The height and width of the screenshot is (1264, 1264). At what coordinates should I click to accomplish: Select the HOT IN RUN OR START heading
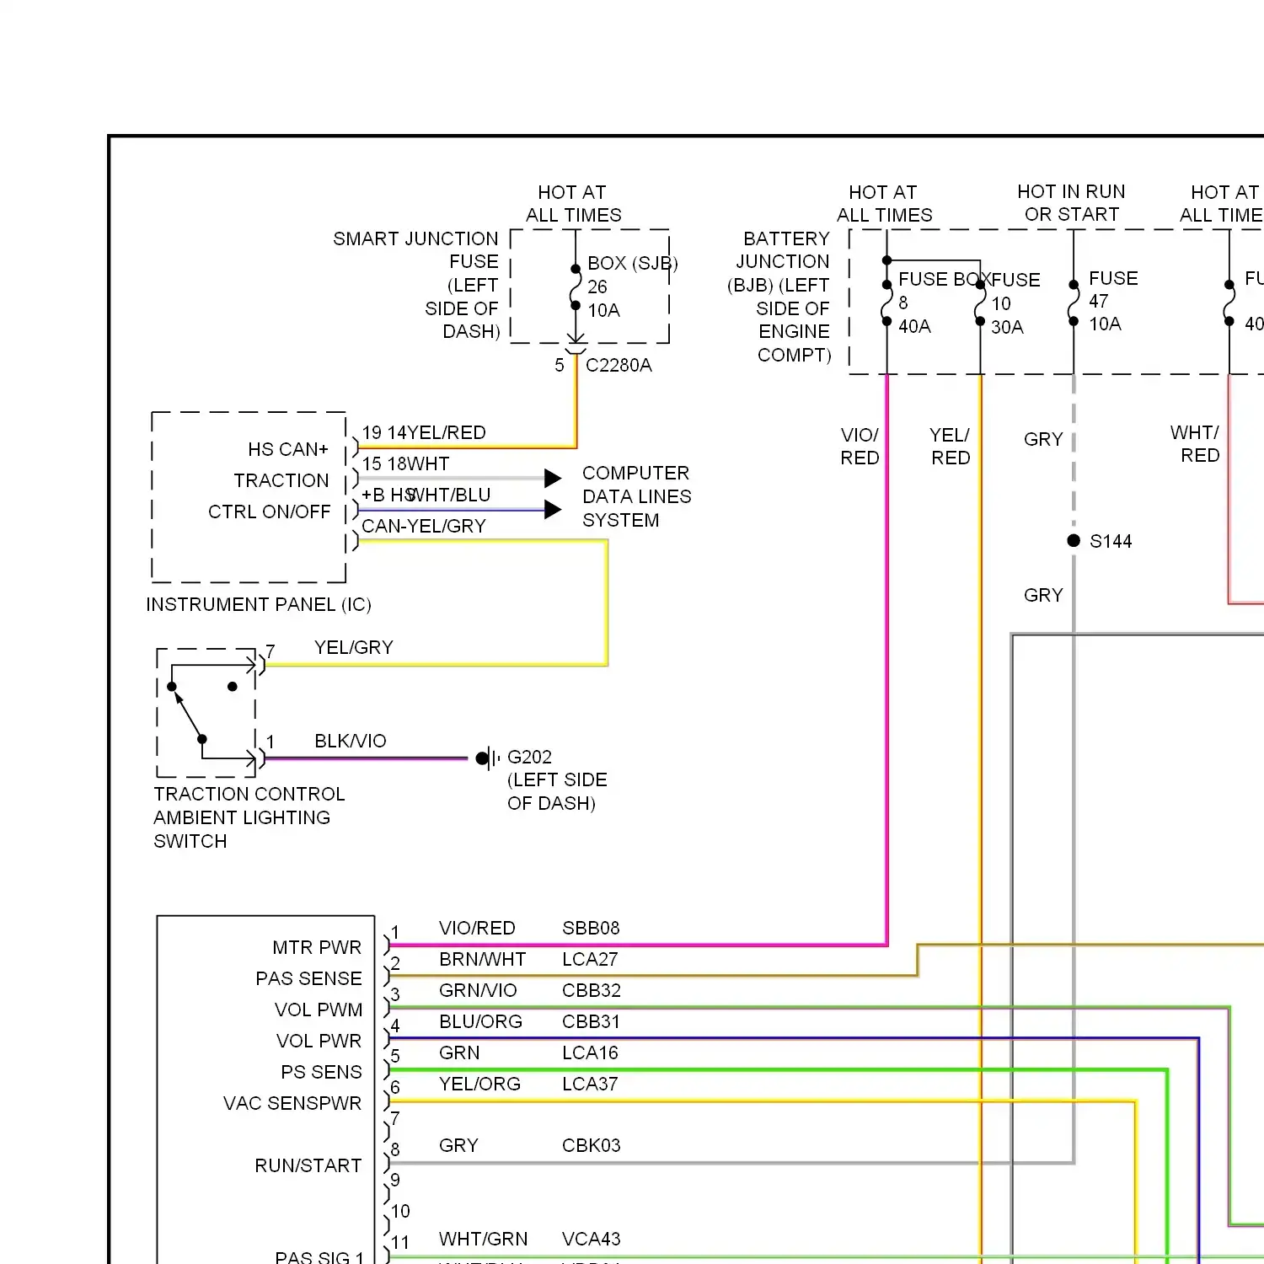[x=1071, y=203]
